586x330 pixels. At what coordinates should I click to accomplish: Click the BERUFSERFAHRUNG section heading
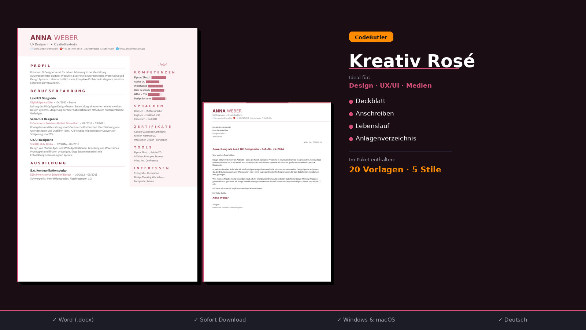tap(58, 91)
